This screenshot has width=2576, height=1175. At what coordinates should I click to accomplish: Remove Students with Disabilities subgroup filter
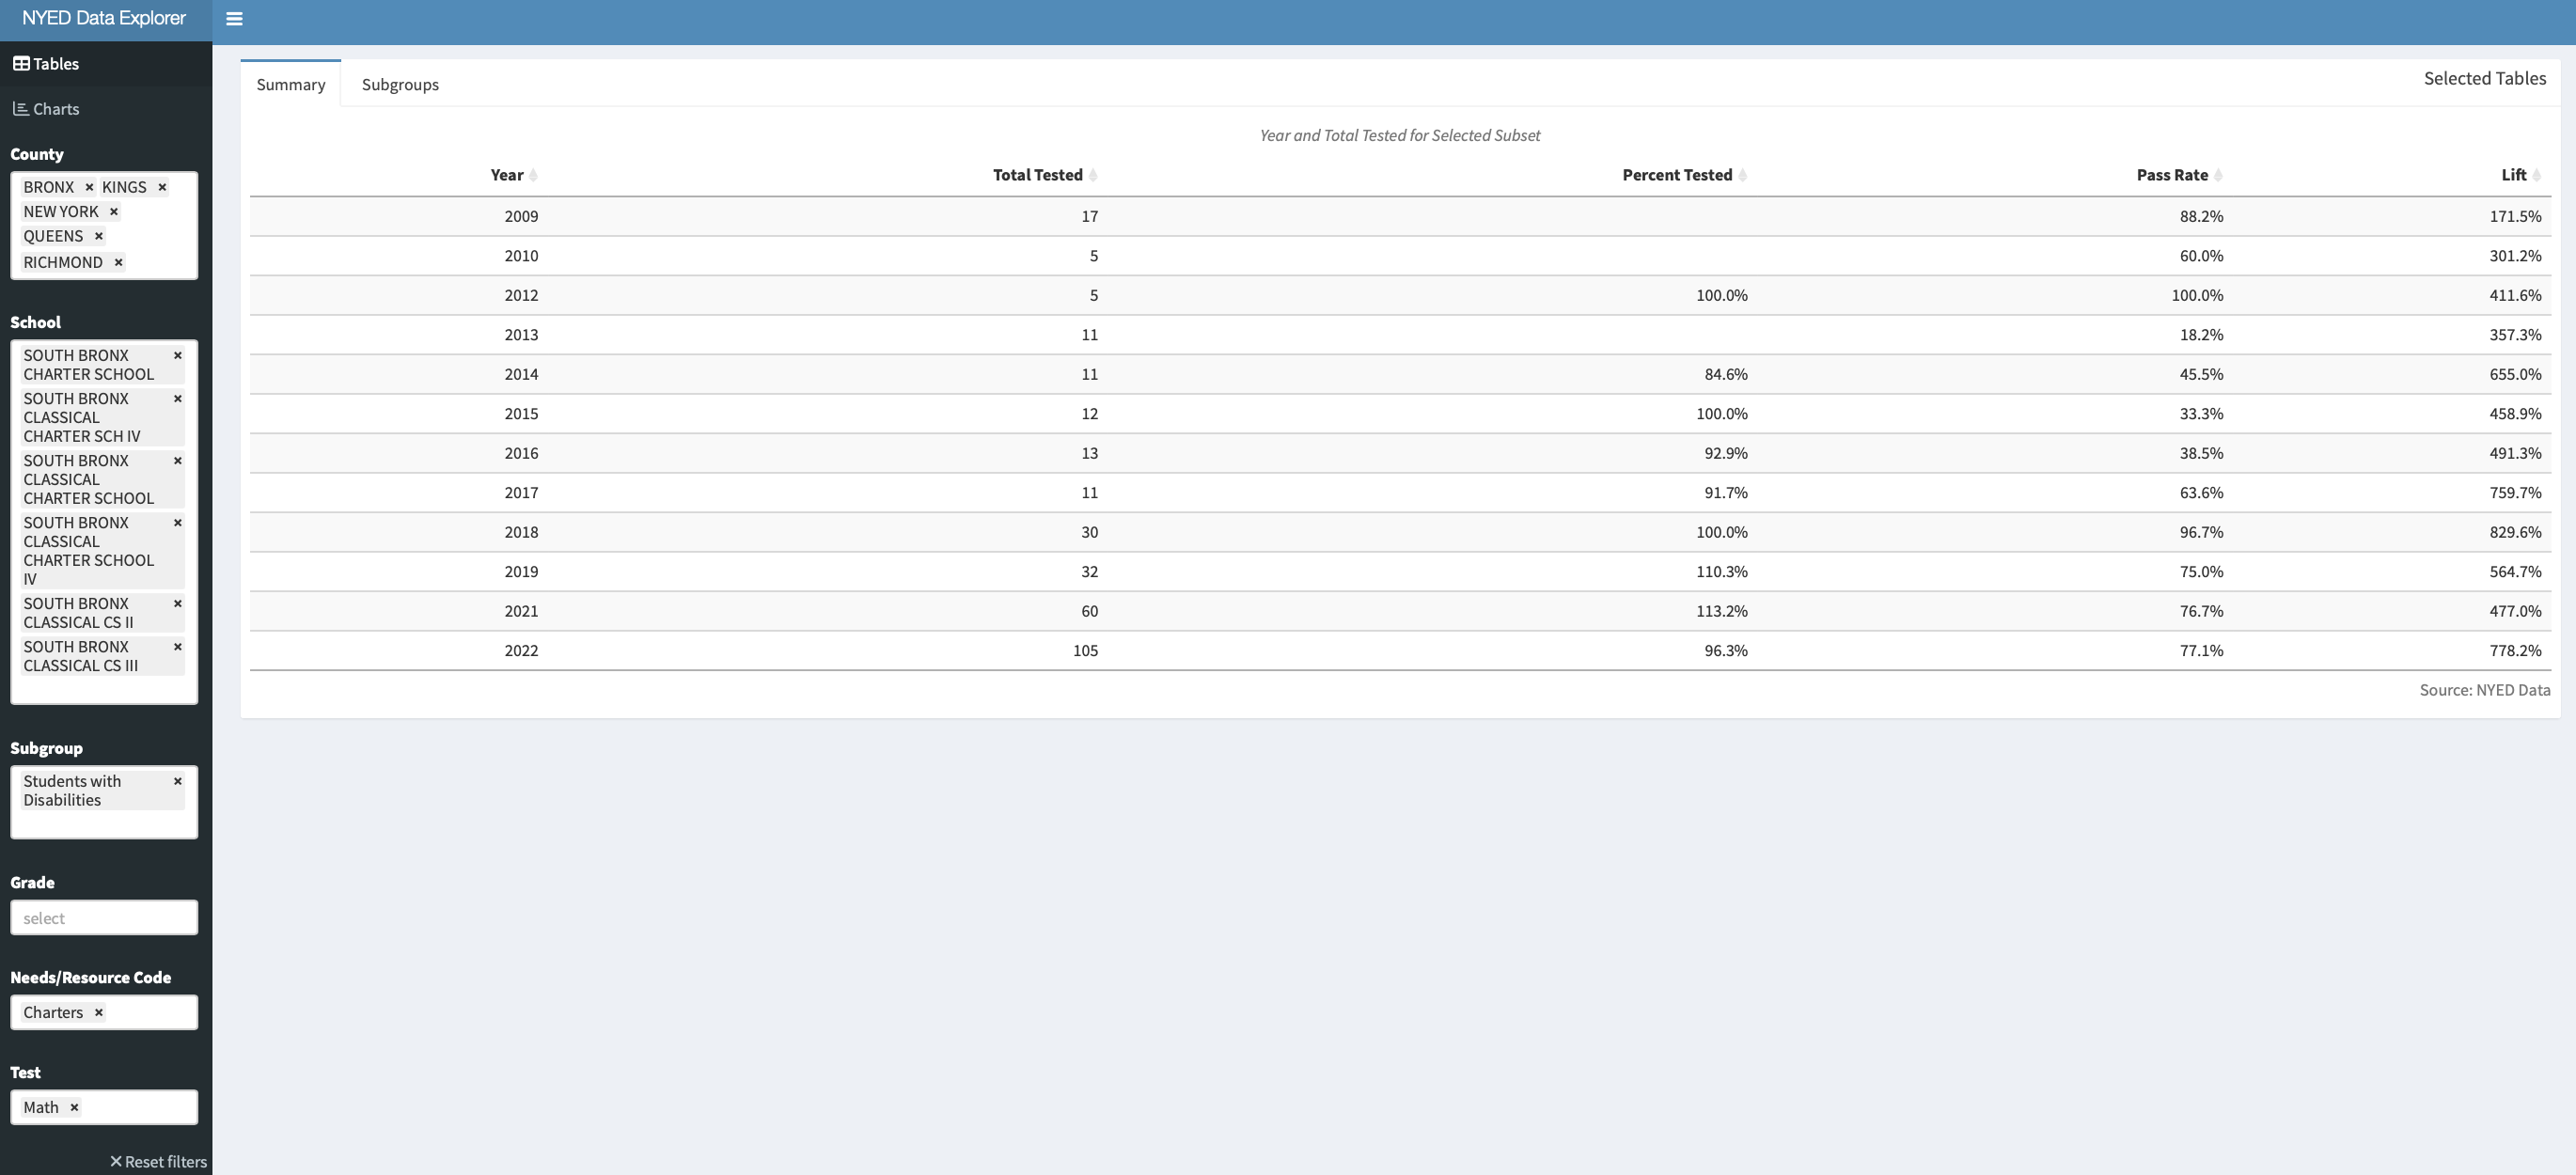177,781
